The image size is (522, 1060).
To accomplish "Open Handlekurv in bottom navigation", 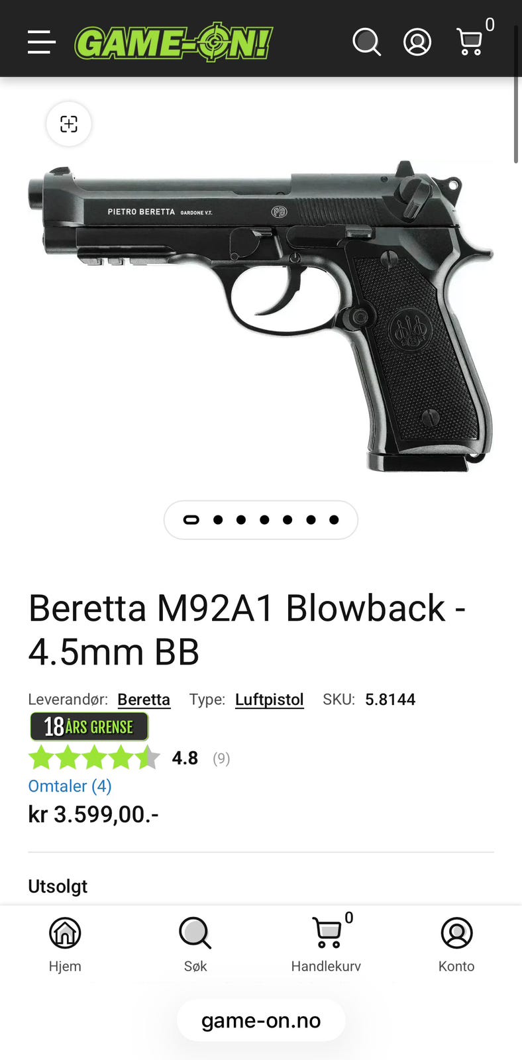I will [x=326, y=945].
